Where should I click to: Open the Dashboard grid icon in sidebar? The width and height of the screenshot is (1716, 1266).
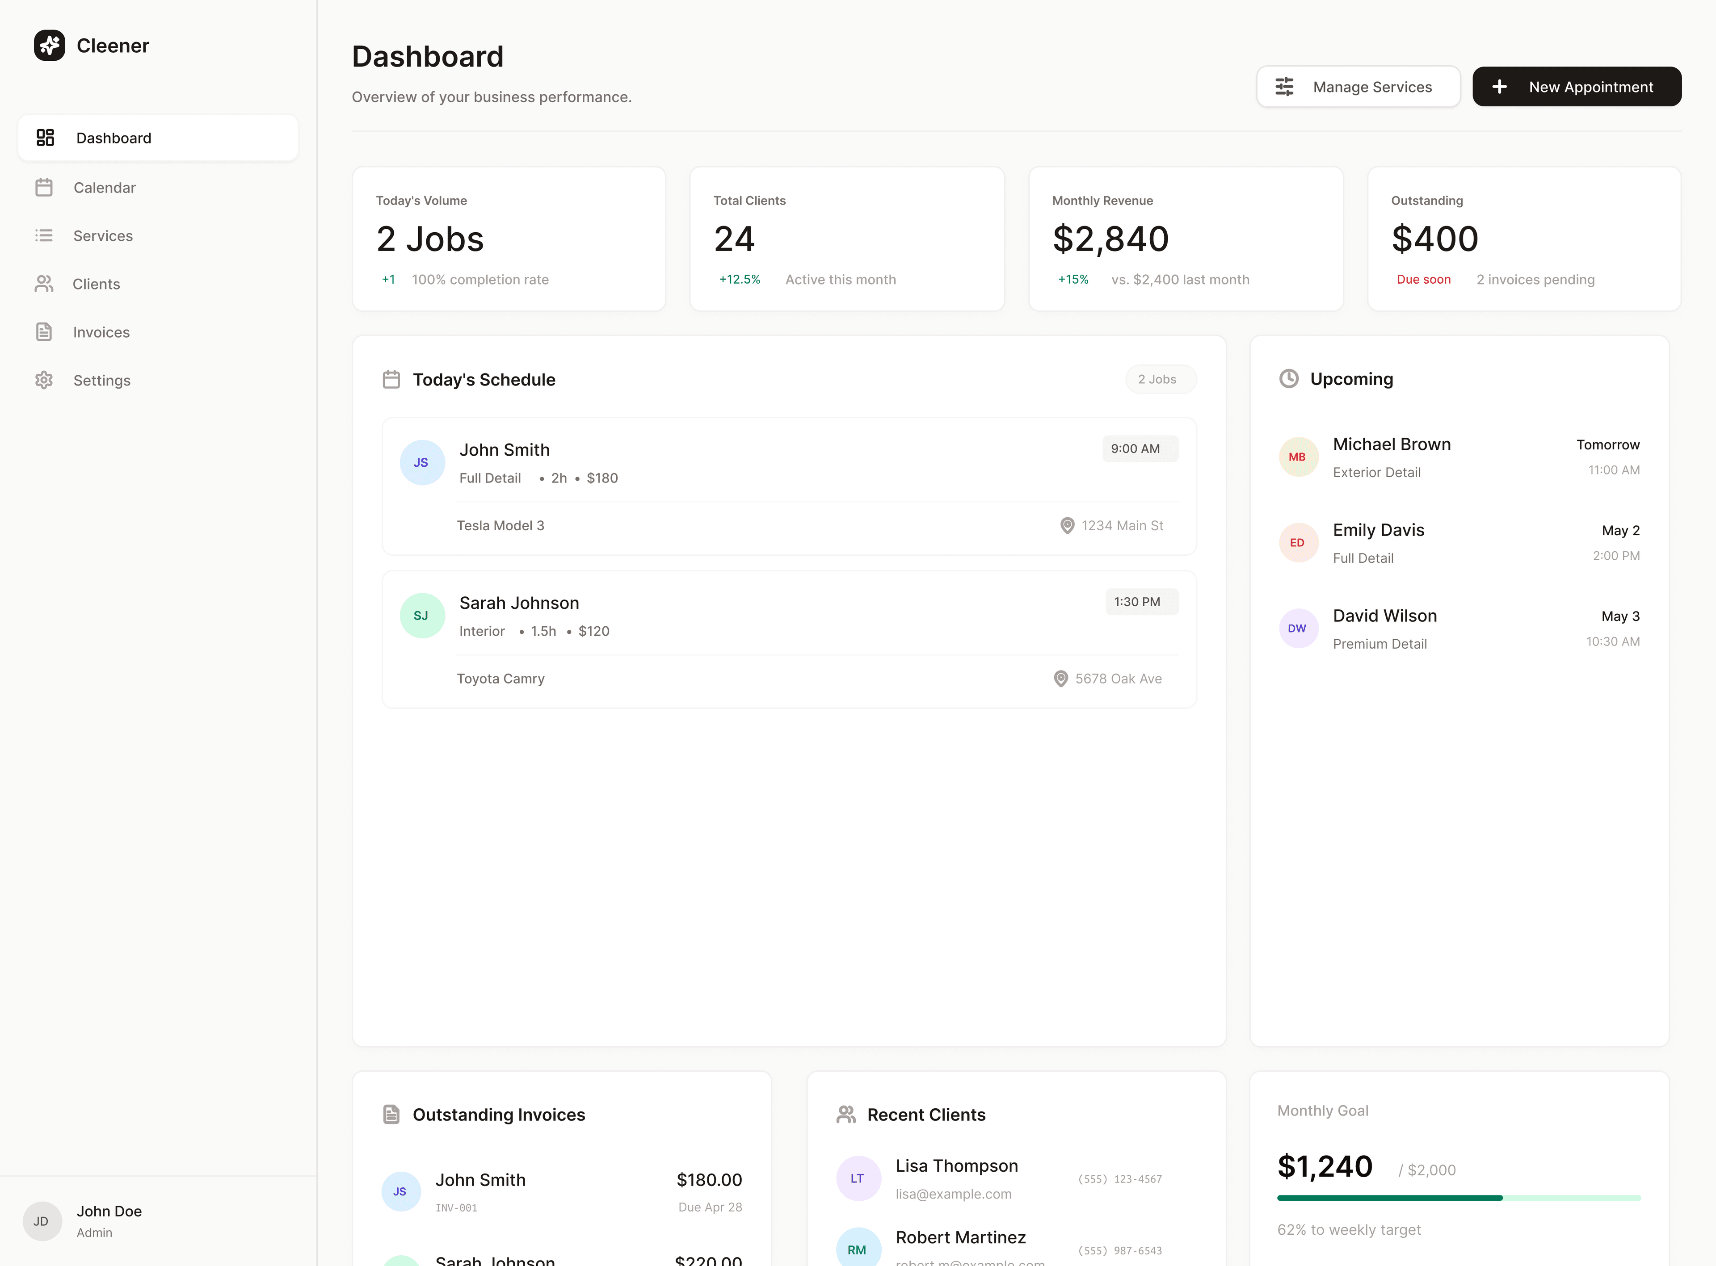tap(45, 137)
